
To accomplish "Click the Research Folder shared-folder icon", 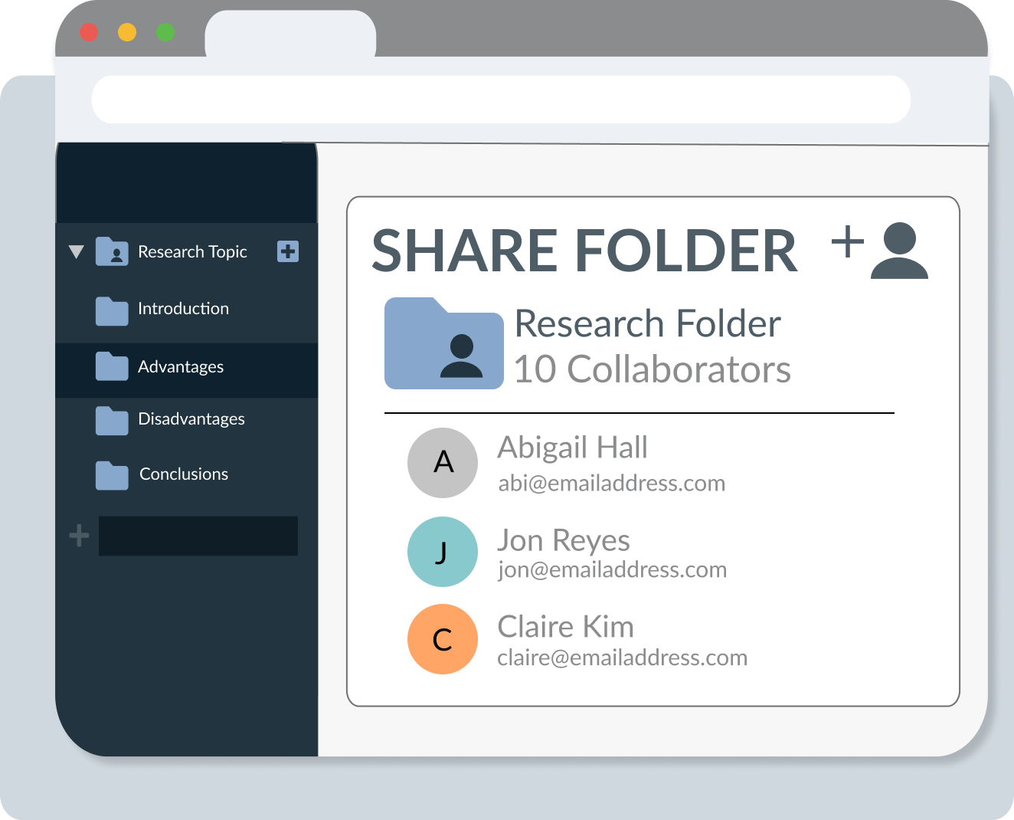I will click(443, 343).
